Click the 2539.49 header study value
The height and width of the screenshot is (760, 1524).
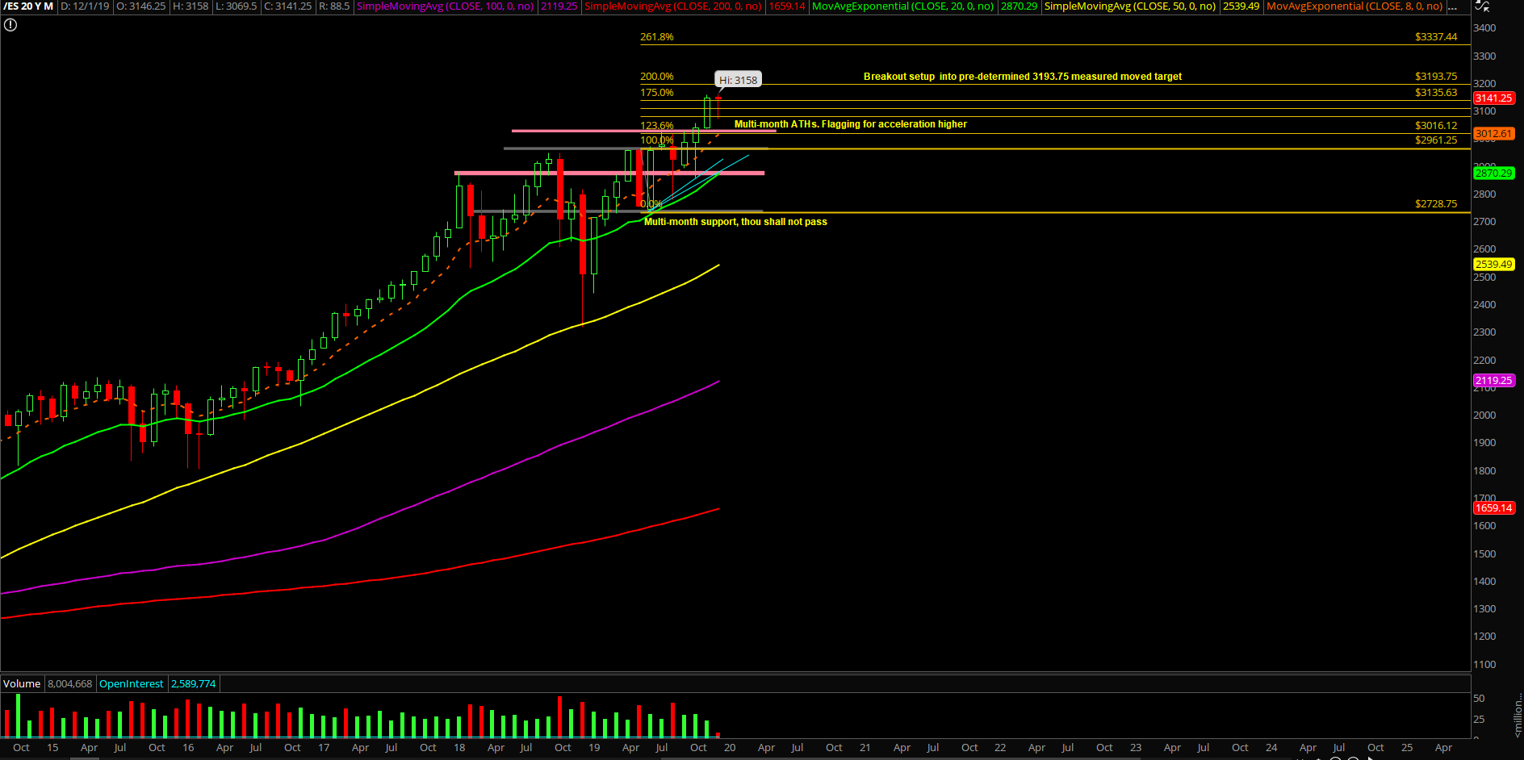point(1241,6)
